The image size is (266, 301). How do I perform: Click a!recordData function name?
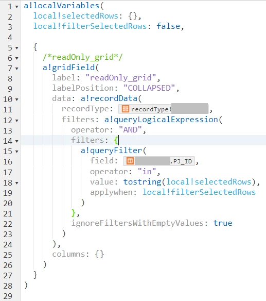[x=109, y=98]
